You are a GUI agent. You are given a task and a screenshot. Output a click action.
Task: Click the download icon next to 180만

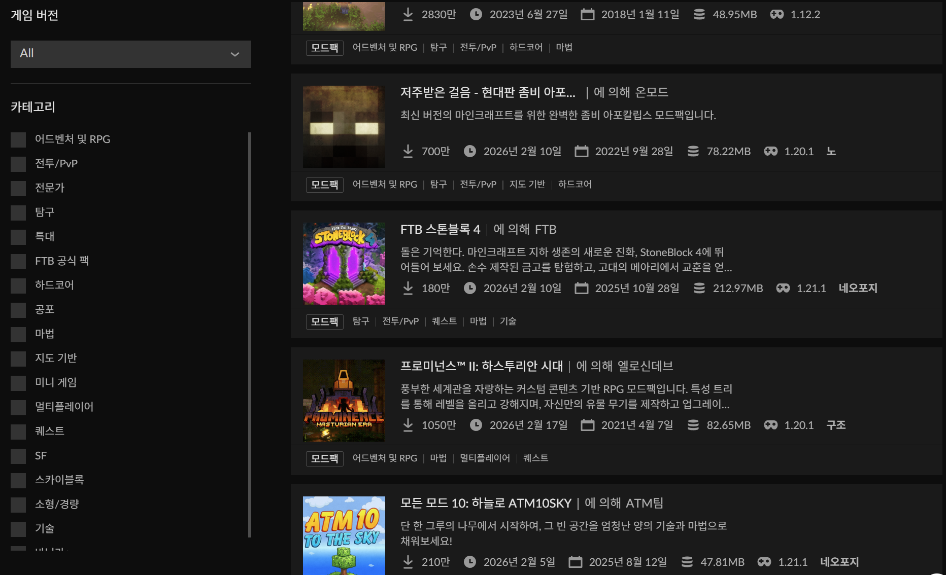pyautogui.click(x=408, y=289)
